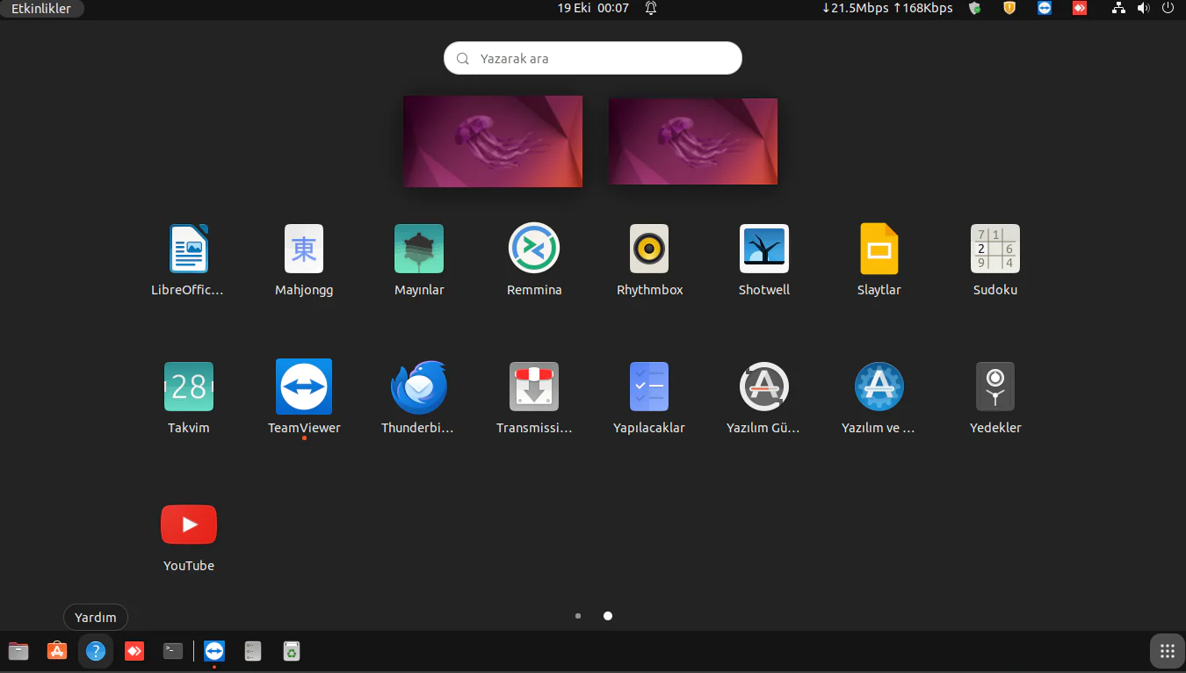1186x673 pixels.
Task: Switch to the first app page dot
Action: (x=577, y=616)
